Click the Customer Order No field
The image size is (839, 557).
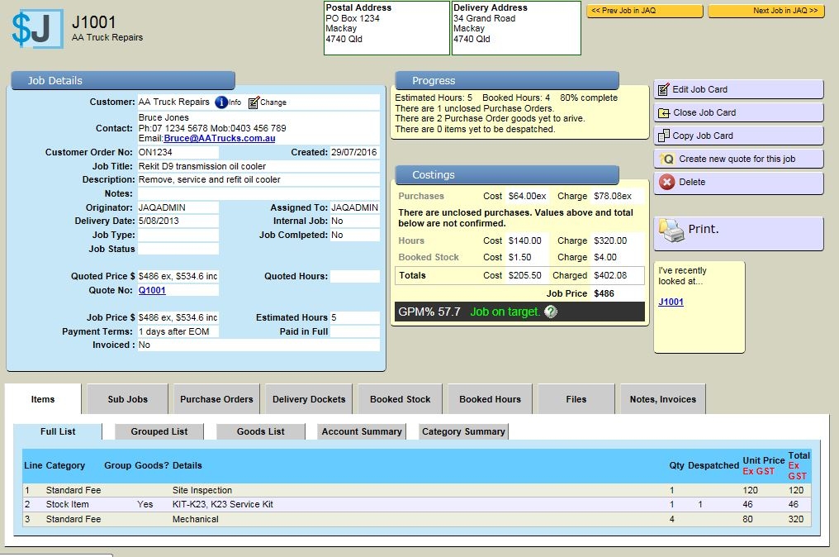click(178, 153)
